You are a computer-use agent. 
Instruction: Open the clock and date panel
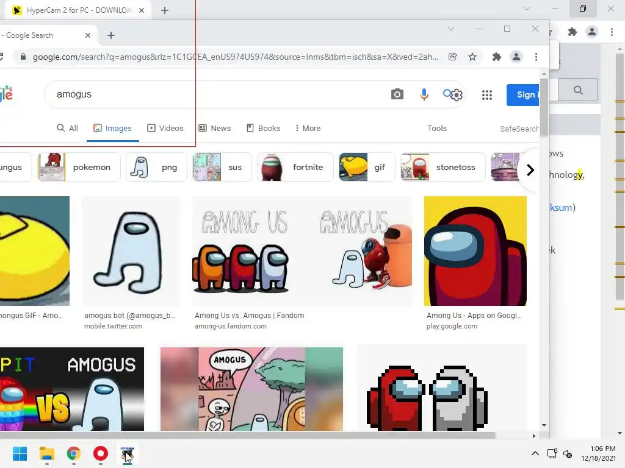click(x=598, y=453)
